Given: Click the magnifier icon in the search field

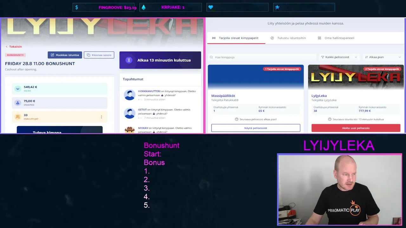Looking at the screenshot, I should [211, 57].
